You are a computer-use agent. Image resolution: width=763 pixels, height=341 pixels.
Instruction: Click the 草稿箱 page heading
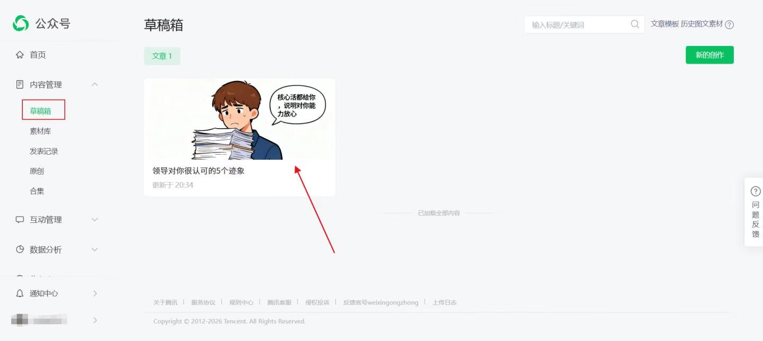pos(164,24)
